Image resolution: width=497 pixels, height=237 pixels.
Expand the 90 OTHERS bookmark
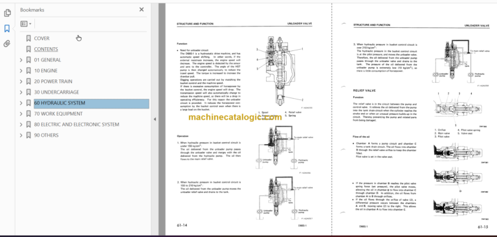(x=21, y=135)
